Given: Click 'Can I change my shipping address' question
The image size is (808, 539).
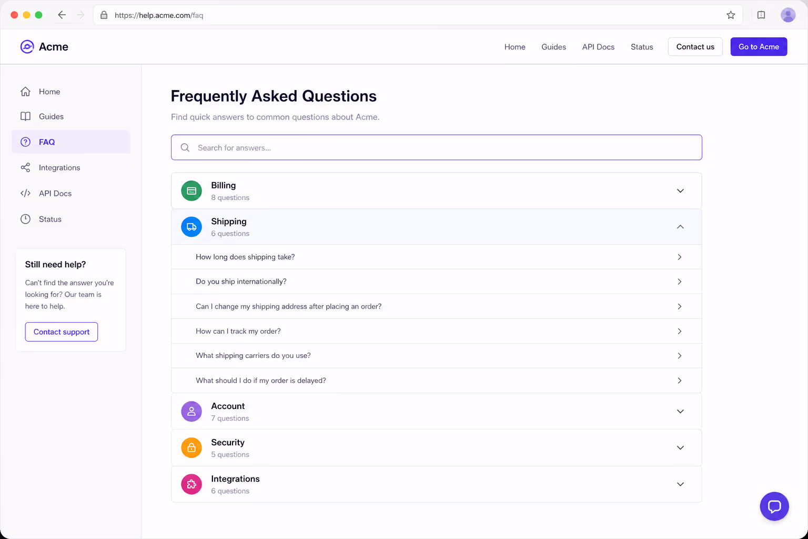Looking at the screenshot, I should 289,306.
